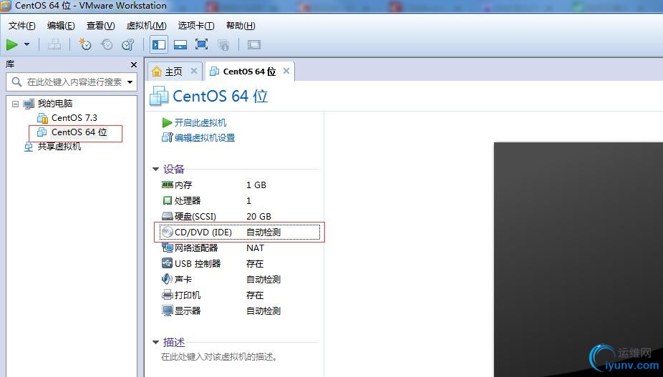The width and height of the screenshot is (663, 377).
Task: Click the sound card speaker icon
Action: (168, 279)
